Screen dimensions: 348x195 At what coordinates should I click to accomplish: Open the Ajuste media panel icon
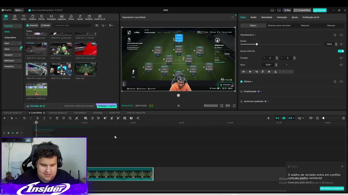pos(80,17)
